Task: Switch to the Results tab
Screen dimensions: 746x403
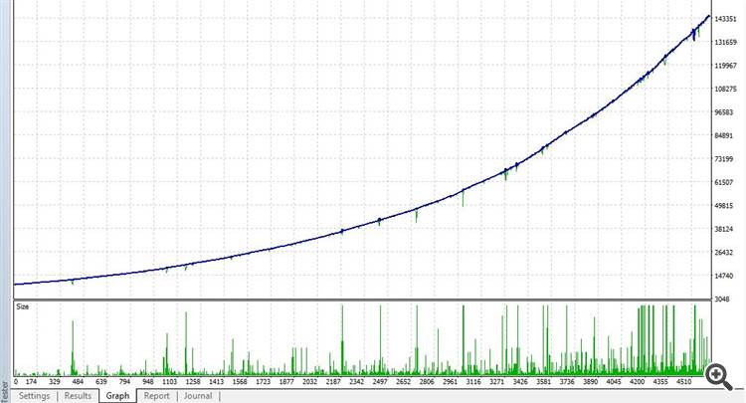Action: coord(78,396)
